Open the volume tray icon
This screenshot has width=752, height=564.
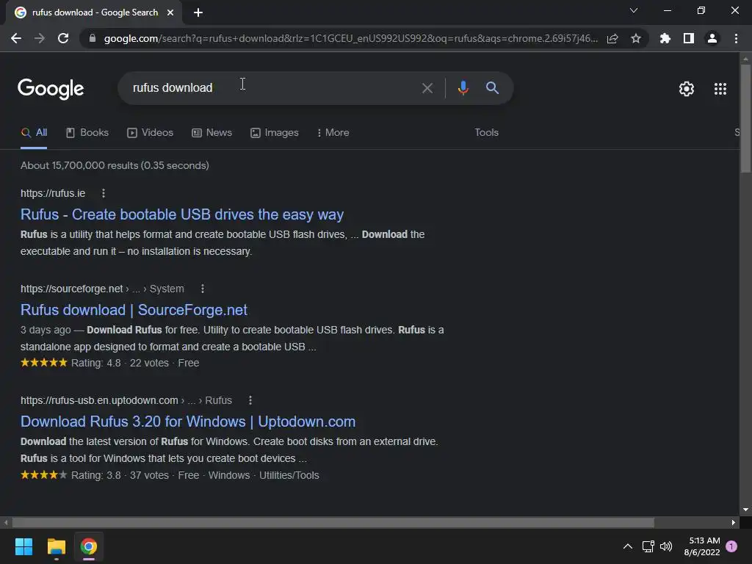pyautogui.click(x=666, y=546)
